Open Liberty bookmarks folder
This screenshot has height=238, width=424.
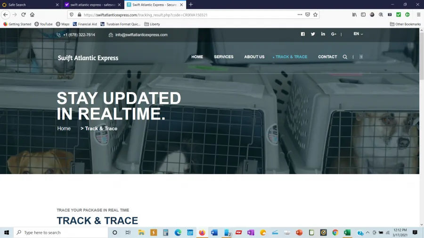152,24
